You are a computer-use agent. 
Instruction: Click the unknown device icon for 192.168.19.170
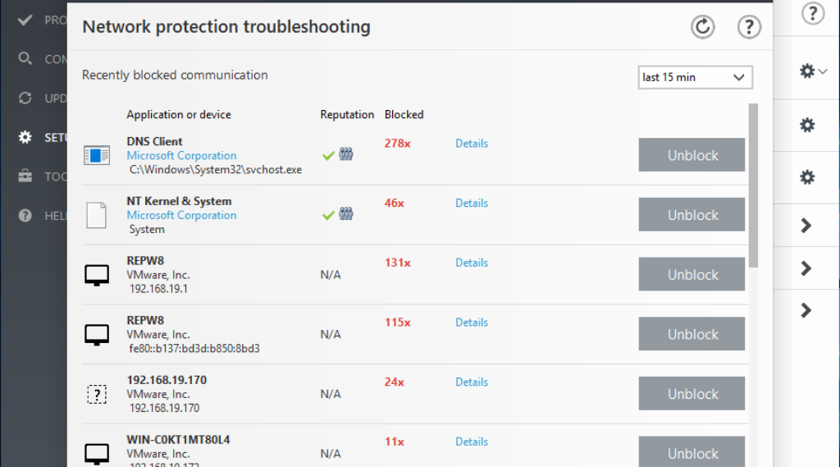[x=97, y=395]
